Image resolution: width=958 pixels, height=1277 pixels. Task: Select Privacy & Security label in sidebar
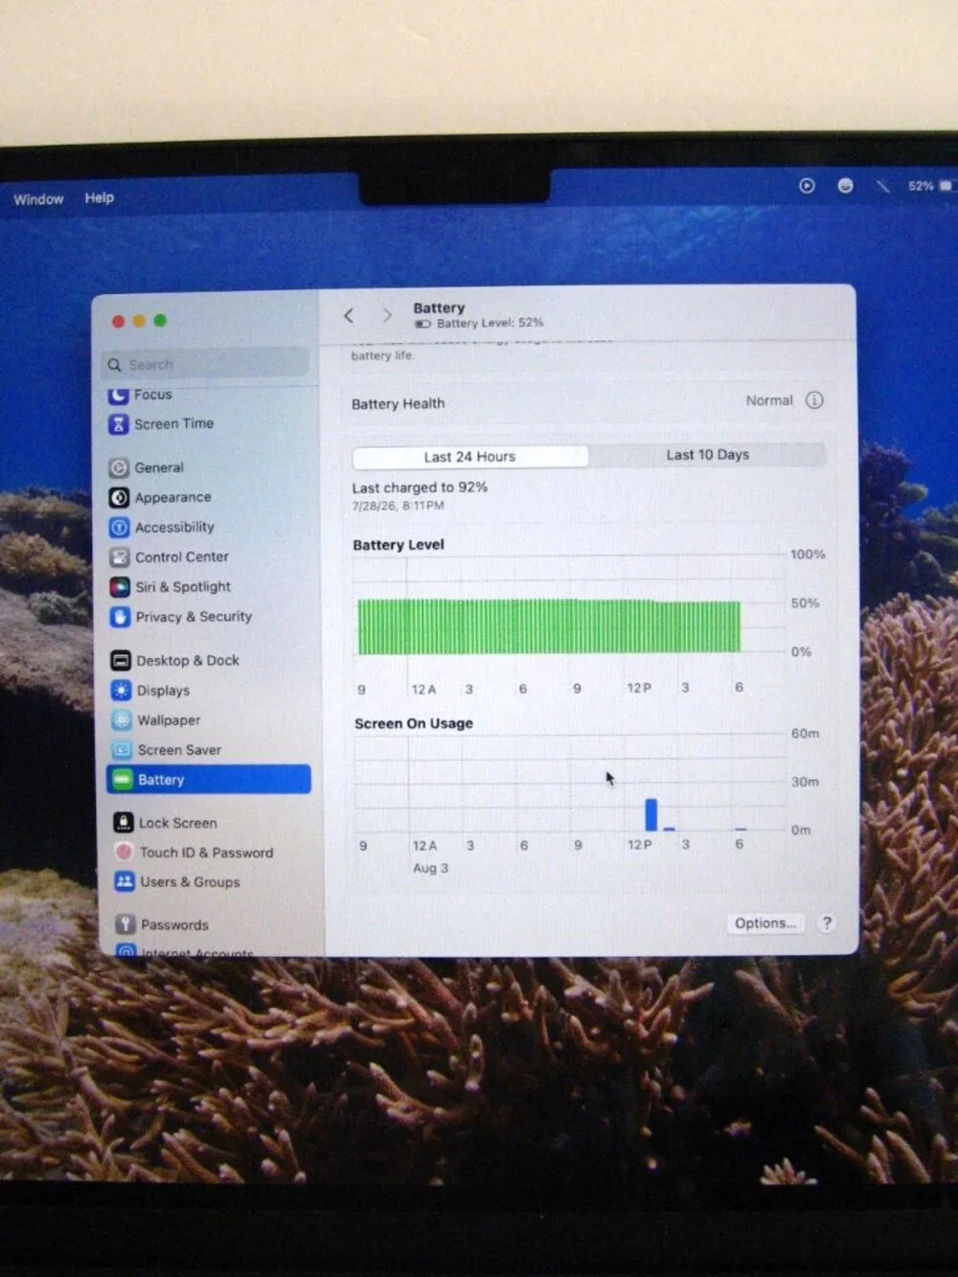[x=194, y=617]
